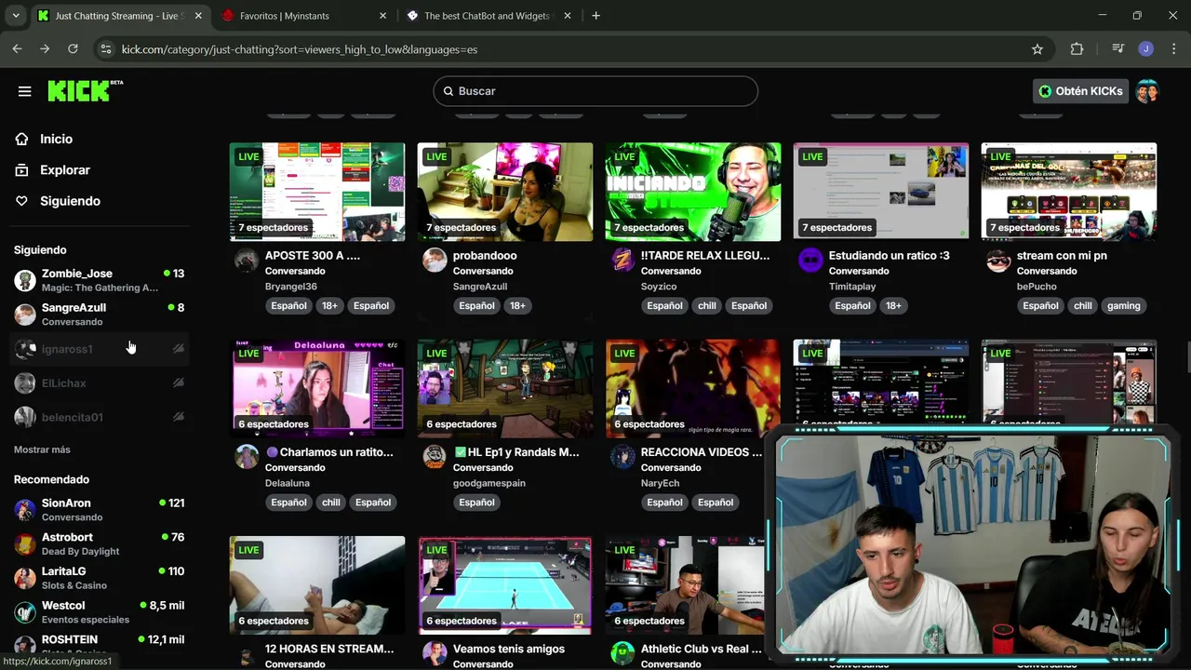Open Charlamos un ratito stream thumbnail

point(317,388)
